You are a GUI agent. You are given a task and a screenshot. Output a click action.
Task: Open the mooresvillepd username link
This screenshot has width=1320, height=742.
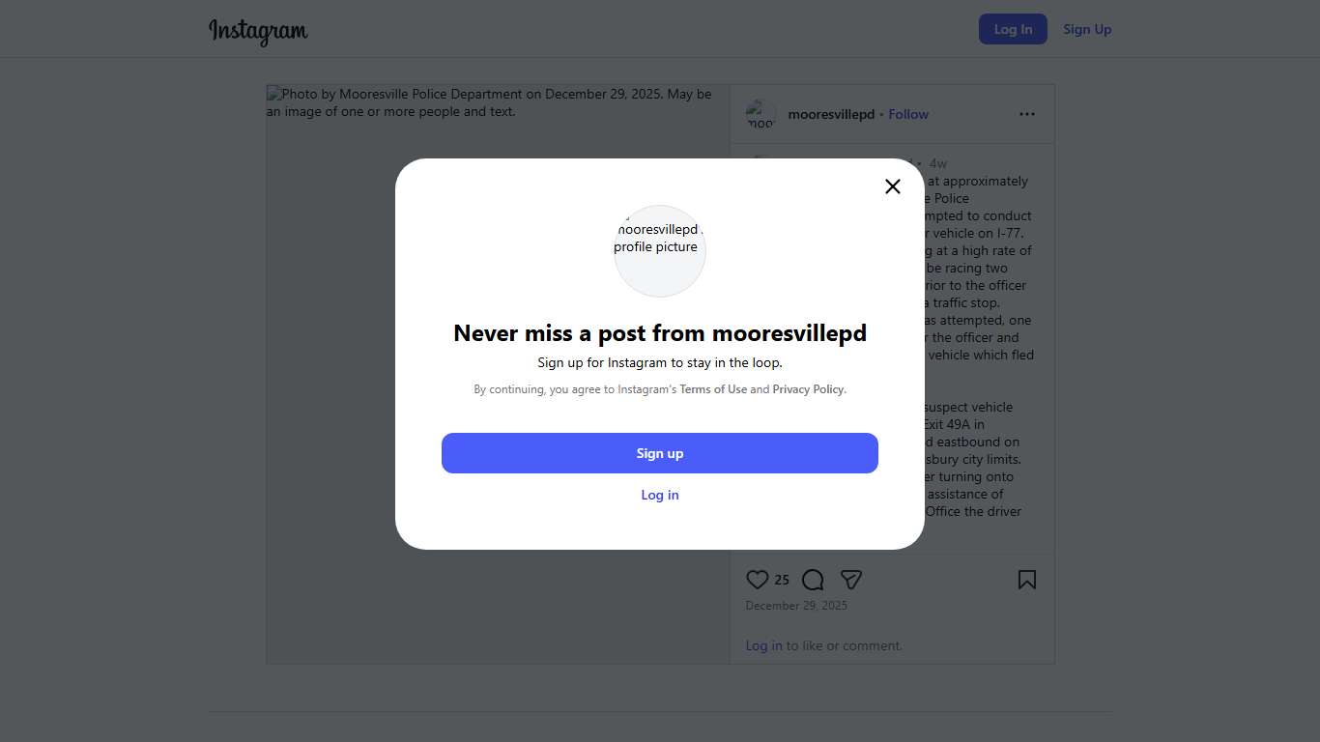coord(831,114)
